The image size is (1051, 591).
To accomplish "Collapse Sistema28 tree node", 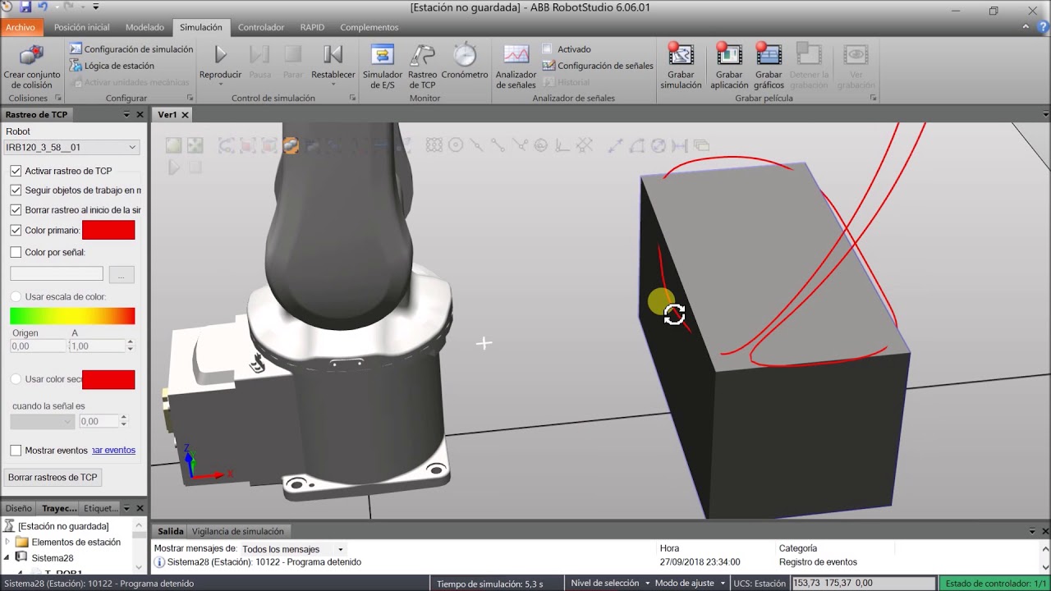I will [7, 557].
